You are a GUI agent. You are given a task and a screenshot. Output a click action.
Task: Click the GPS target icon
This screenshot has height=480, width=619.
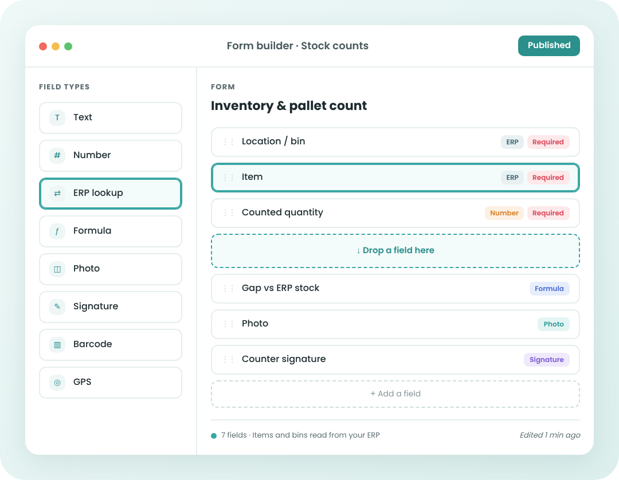pos(57,382)
